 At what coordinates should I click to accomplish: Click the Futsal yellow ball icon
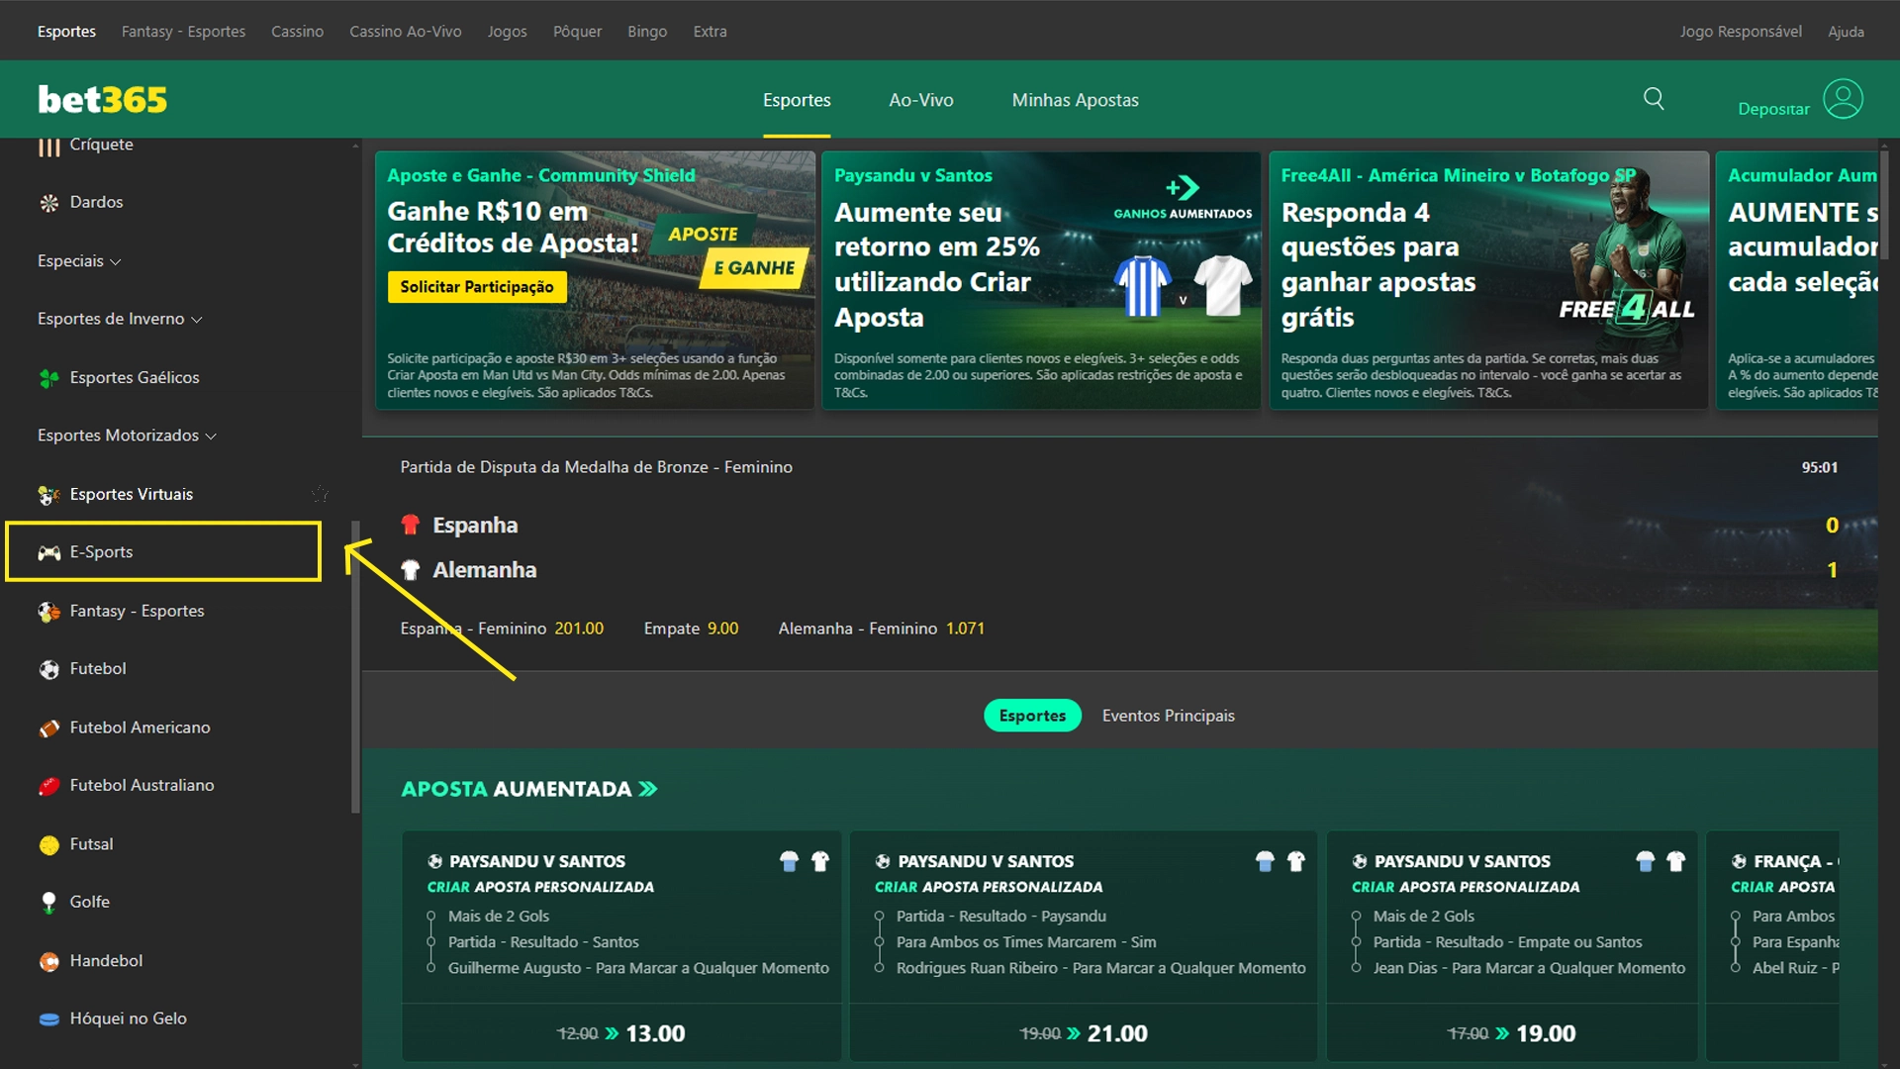click(x=48, y=845)
